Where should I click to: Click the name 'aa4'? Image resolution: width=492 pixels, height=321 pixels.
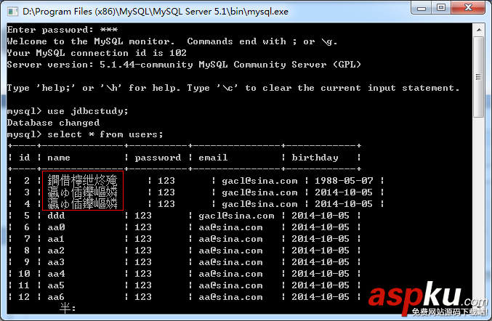click(x=56, y=274)
